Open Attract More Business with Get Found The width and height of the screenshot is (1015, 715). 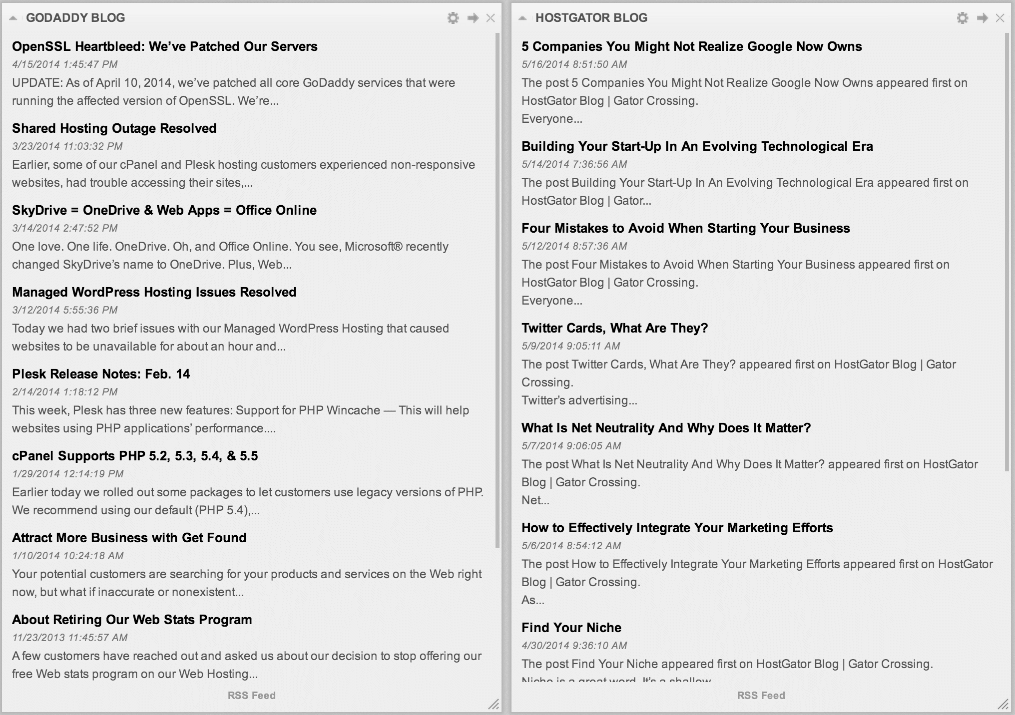[x=129, y=538]
